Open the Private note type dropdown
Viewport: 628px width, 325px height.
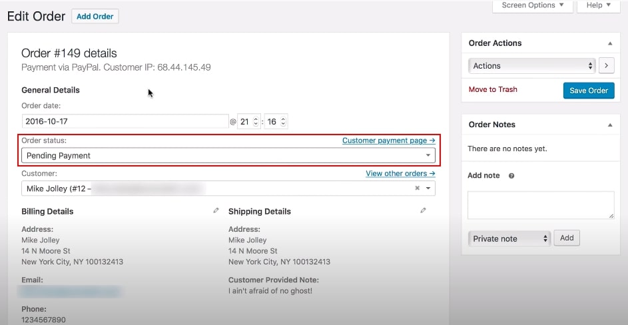509,239
